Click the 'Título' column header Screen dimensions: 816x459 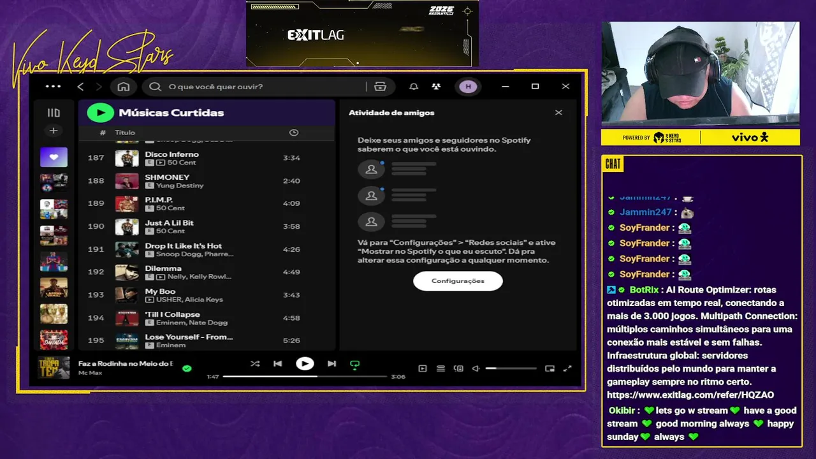[x=125, y=133]
